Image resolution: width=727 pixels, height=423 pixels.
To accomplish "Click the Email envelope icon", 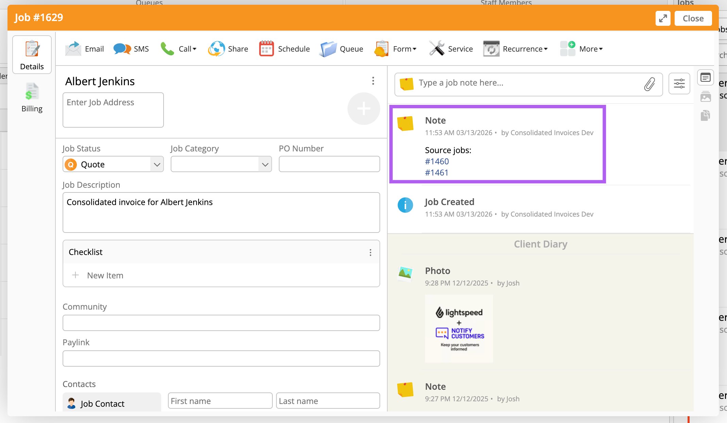I will click(x=73, y=49).
